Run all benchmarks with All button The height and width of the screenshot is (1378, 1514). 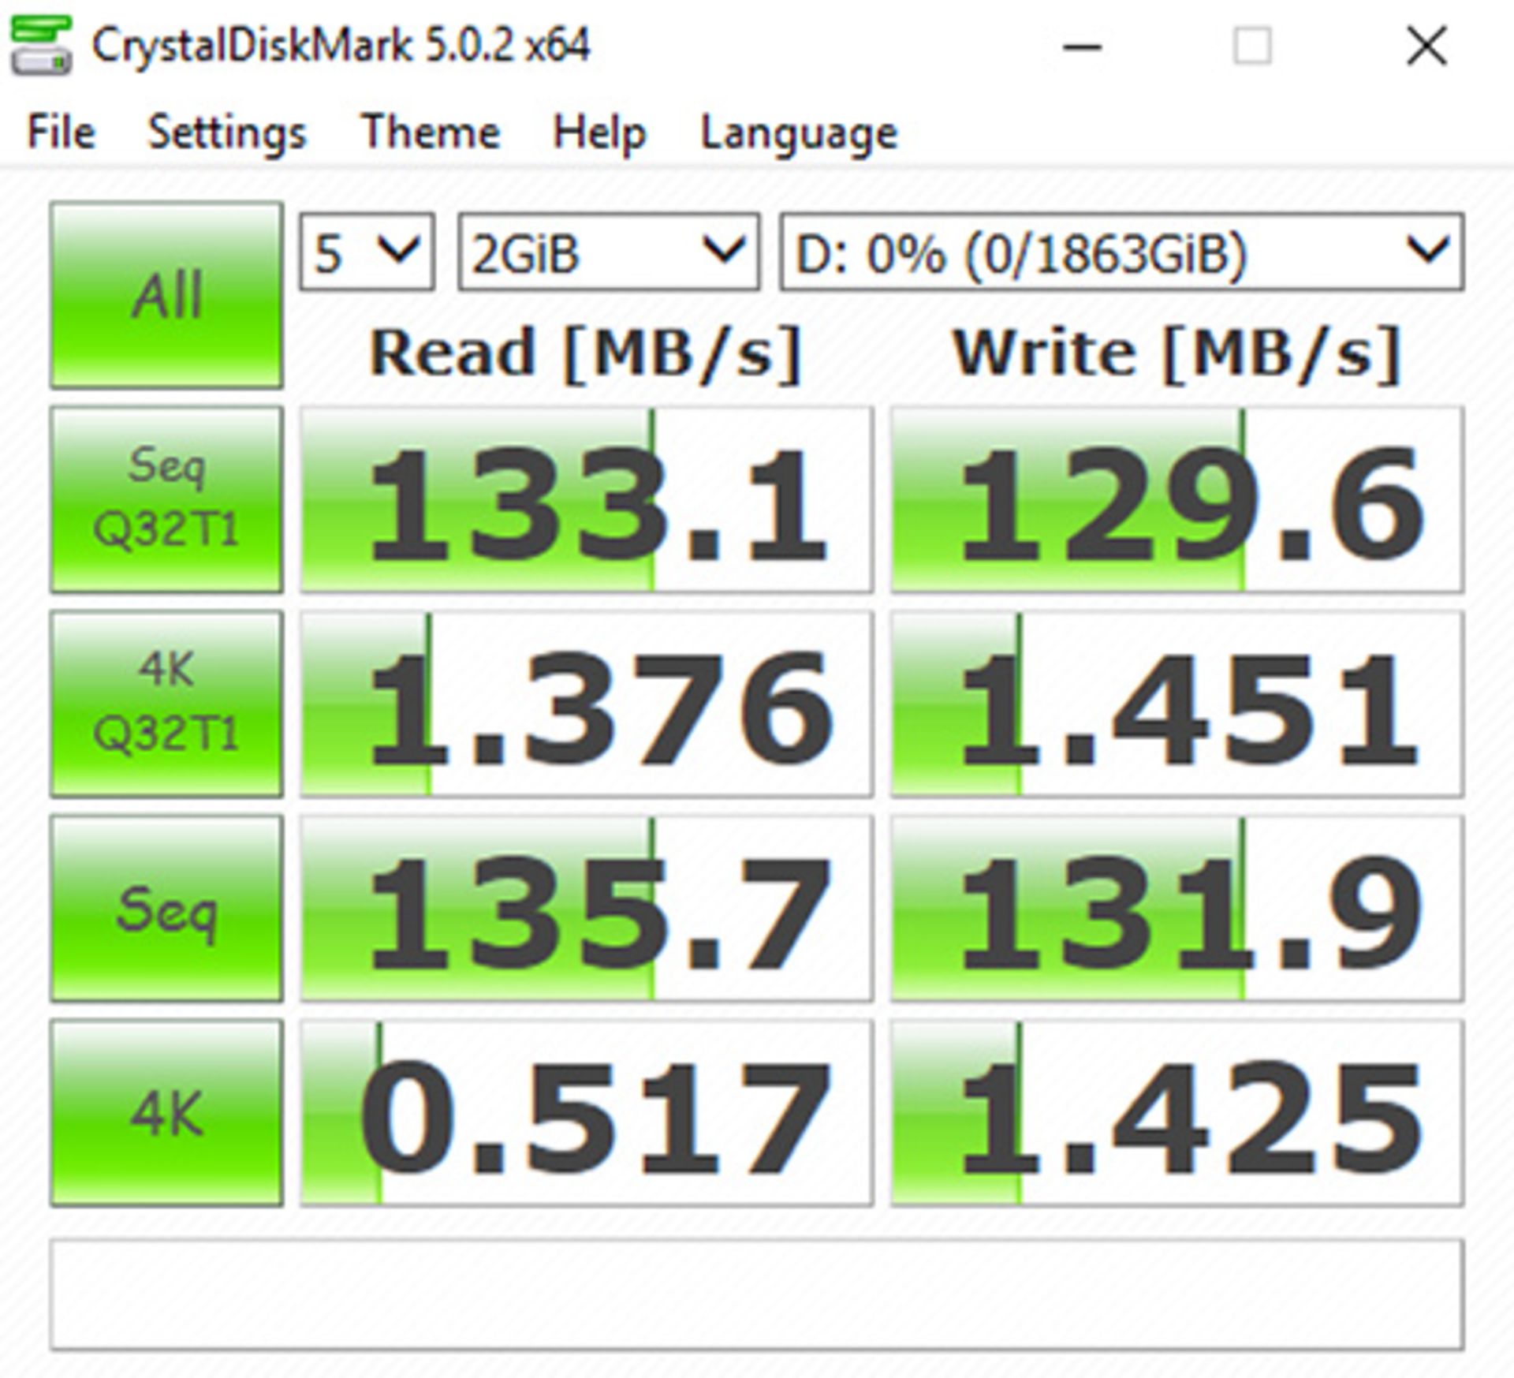166,295
